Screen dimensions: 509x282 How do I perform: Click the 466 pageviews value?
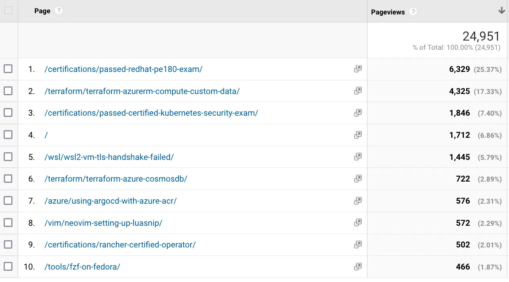[x=463, y=266]
